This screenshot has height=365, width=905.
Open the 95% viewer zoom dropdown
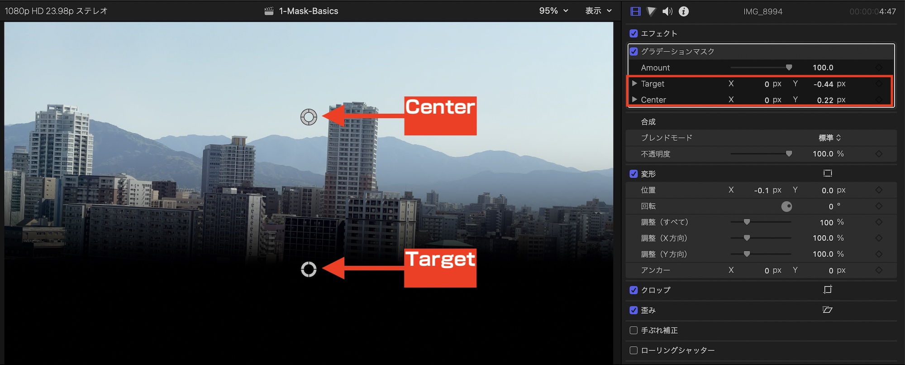pos(553,11)
